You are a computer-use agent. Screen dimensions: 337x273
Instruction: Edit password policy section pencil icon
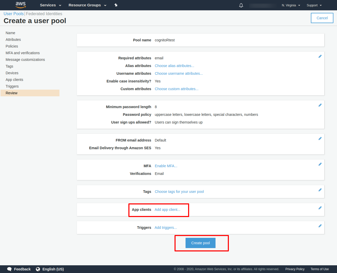coord(320,105)
